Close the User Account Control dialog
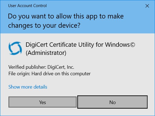This screenshot has height=116, width=155. [147, 6]
